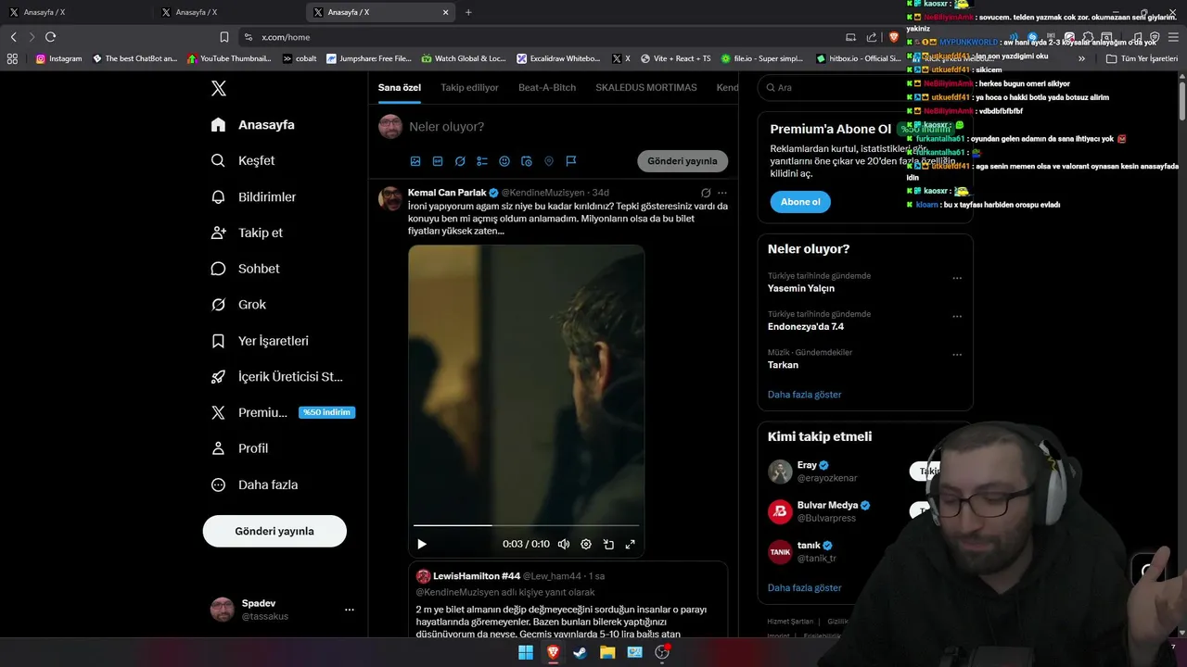Image resolution: width=1187 pixels, height=667 pixels.
Task: Click the flag icon in composer
Action: (571, 161)
